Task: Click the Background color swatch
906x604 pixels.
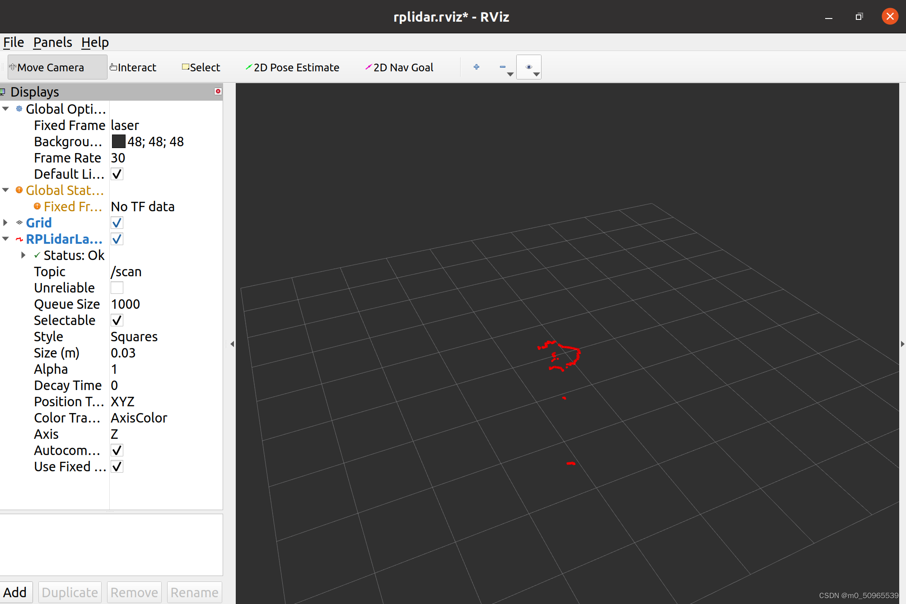Action: point(118,141)
